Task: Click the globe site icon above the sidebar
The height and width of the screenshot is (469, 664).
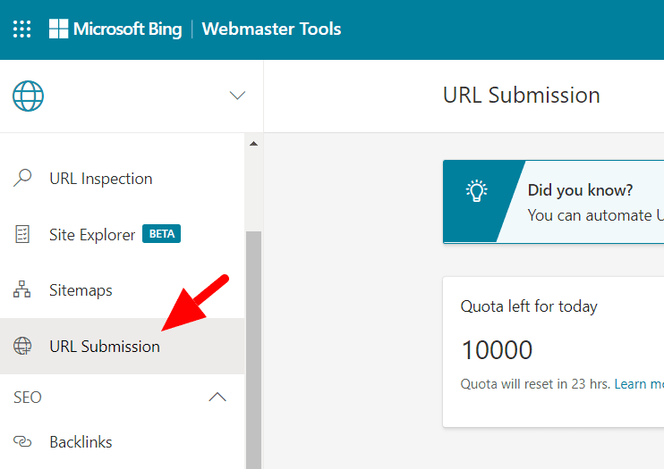Action: coord(28,96)
